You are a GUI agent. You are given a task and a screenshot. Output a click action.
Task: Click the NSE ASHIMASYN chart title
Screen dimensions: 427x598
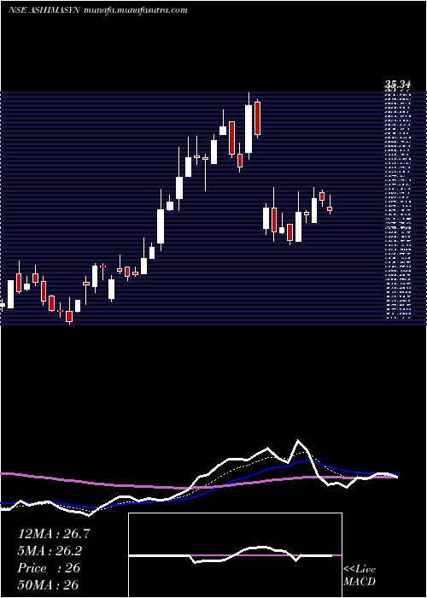point(44,10)
